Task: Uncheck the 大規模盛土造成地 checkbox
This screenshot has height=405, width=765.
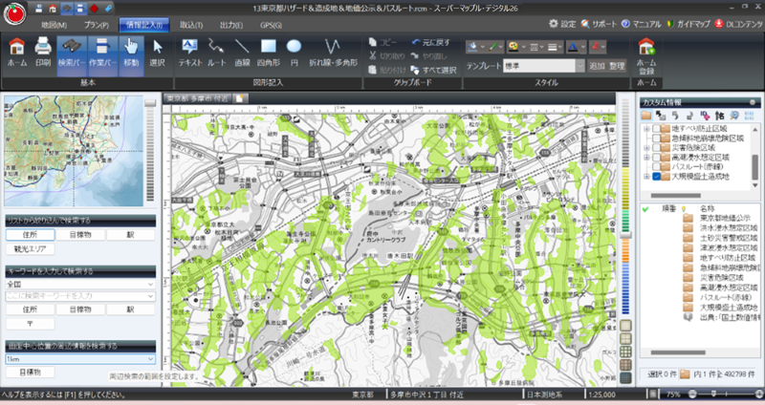Action: point(657,177)
